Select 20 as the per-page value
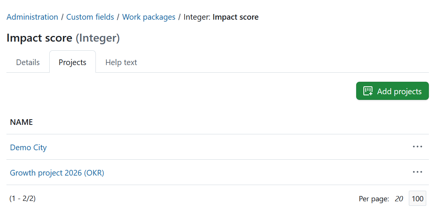This screenshot has height=224, width=438. 399,198
